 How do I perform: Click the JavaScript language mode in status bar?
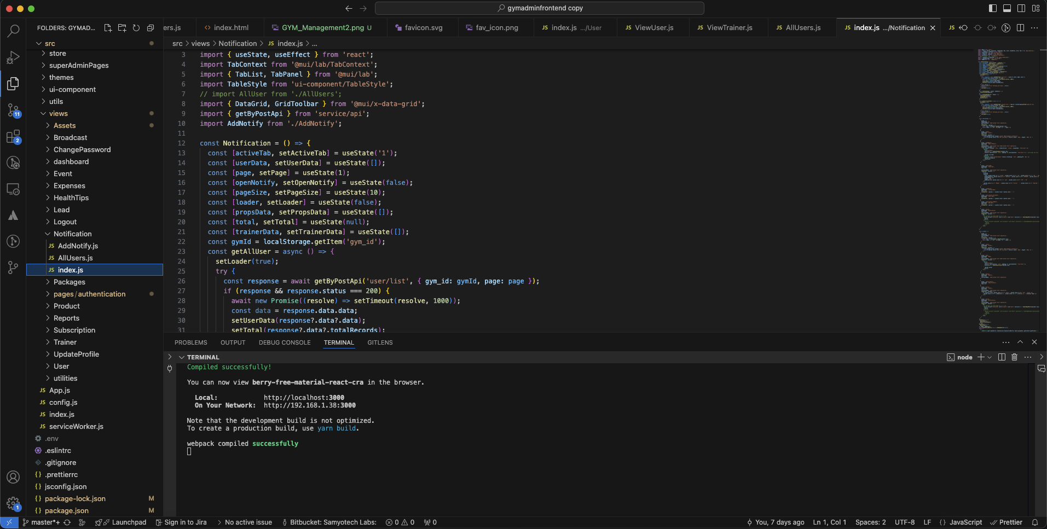(965, 522)
